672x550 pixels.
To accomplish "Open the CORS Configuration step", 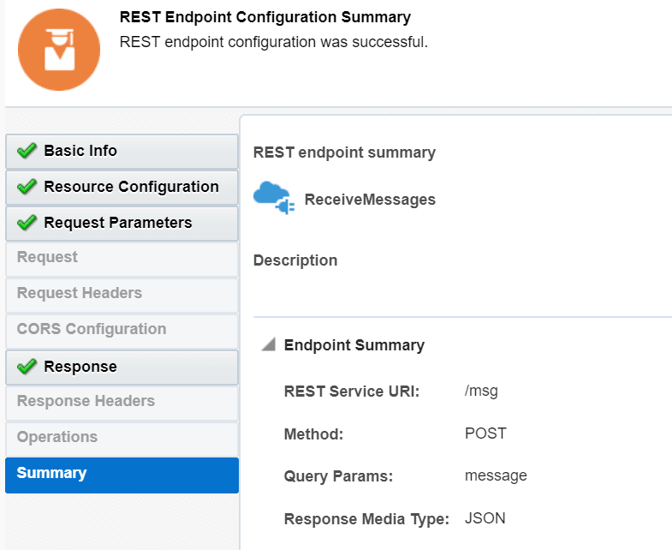I will 92,329.
